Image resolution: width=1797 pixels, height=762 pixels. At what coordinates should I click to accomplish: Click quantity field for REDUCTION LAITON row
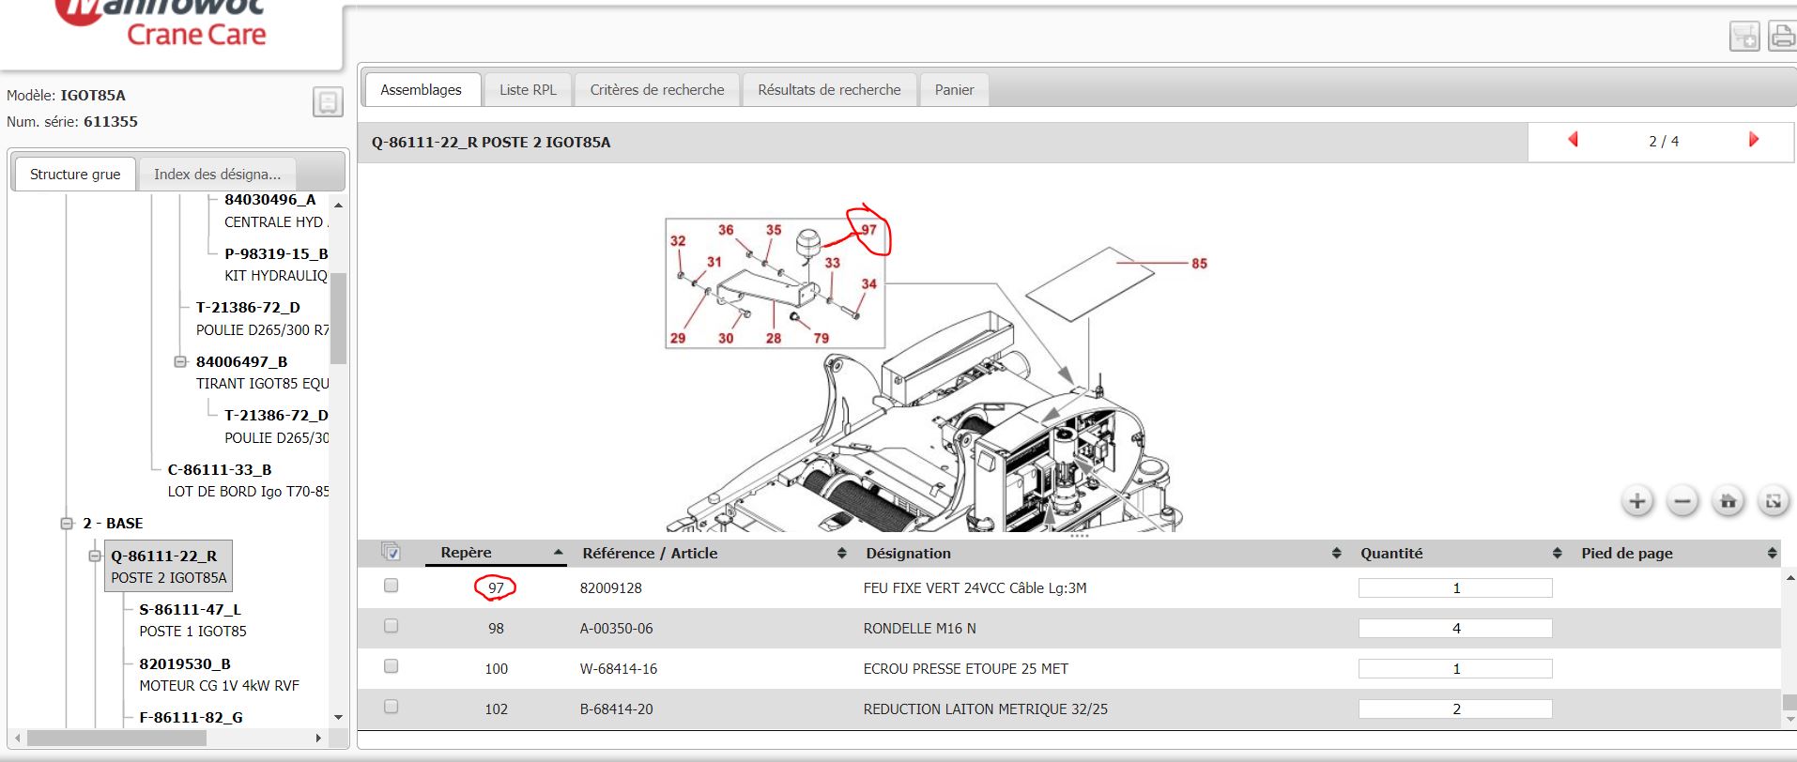tap(1454, 709)
